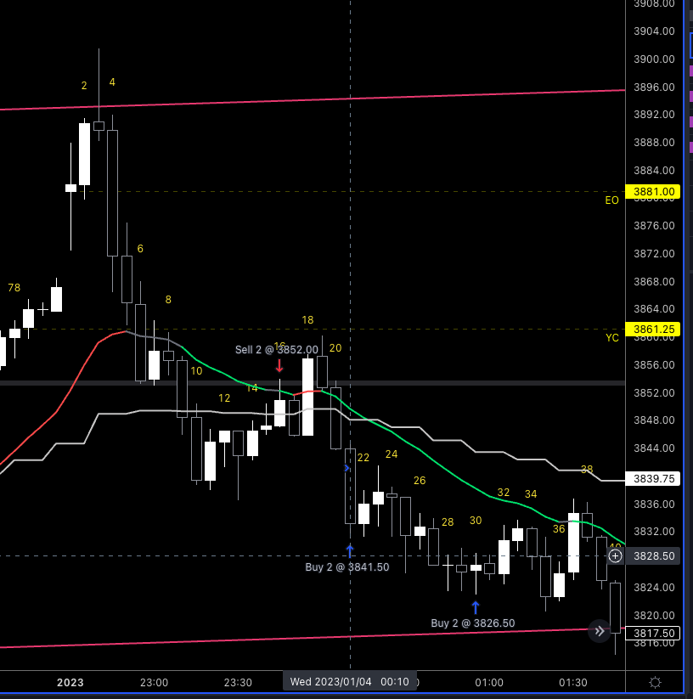This screenshot has height=699, width=693.
Task: Click bar count label 26
Action: [x=420, y=481]
